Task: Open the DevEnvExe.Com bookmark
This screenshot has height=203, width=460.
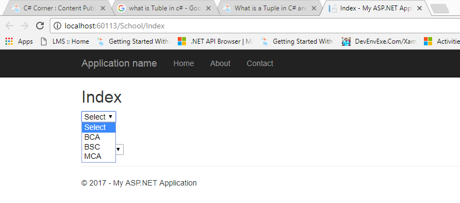Action: [380, 41]
